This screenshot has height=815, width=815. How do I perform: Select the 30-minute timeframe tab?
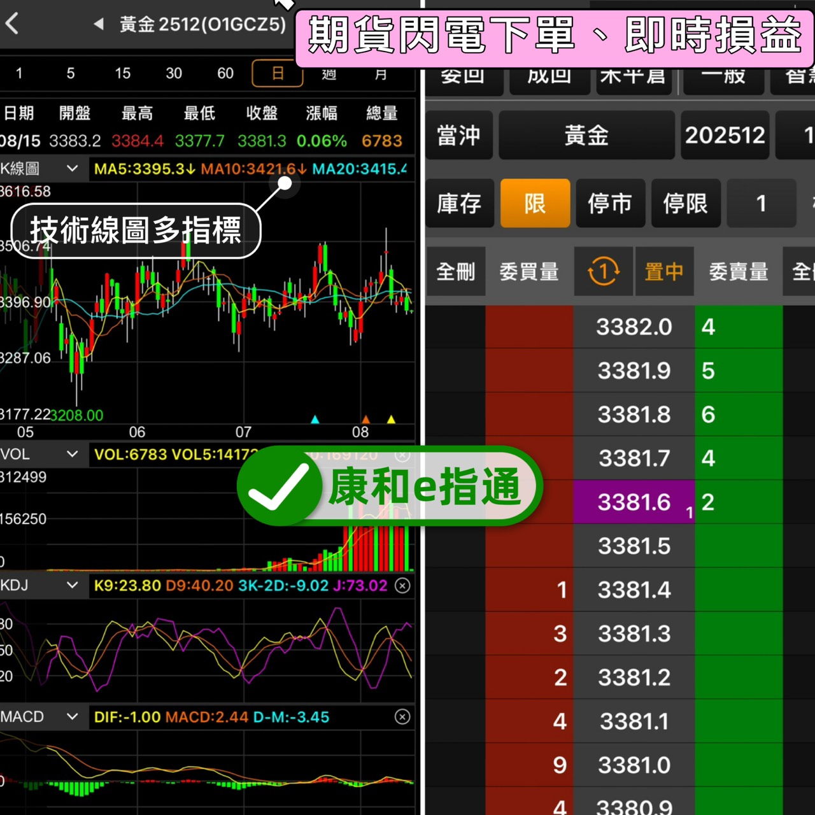(174, 73)
